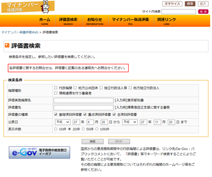Click the 評価書の種類 row label
212x177 pixels.
(x=18, y=115)
